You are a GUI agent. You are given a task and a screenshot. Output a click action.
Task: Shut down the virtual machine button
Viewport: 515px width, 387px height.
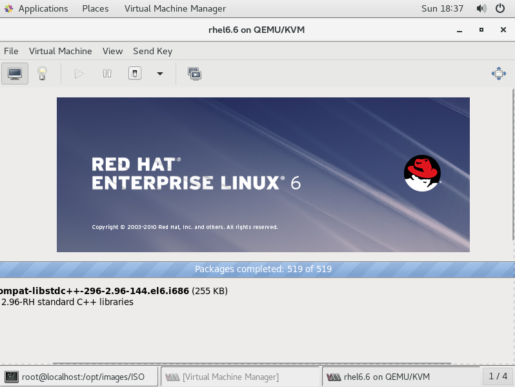135,73
